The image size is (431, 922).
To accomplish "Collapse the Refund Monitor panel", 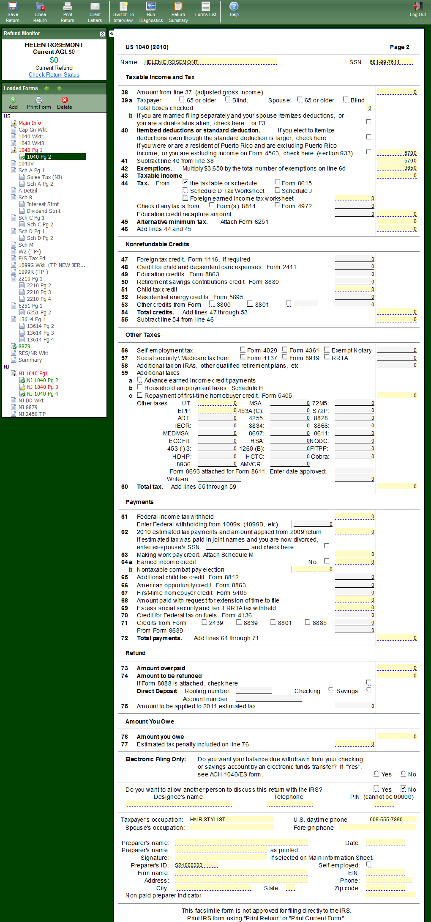I will click(x=102, y=34).
